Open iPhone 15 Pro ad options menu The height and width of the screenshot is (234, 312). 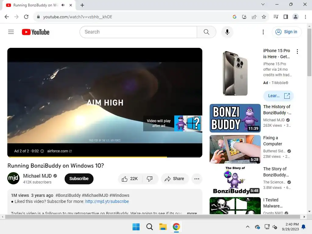click(297, 51)
